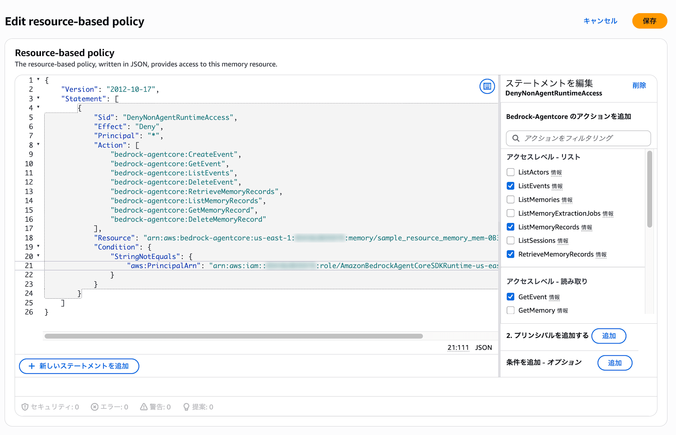The image size is (676, 435).
Task: Fold the Condition block on line 19
Action: 38,246
